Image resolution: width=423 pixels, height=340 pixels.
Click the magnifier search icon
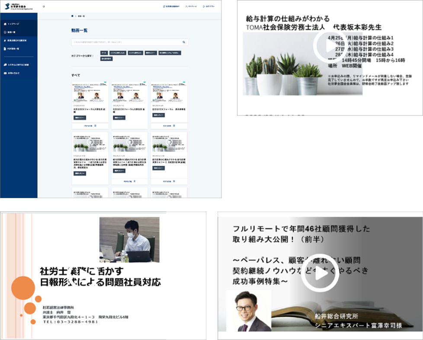184,42
